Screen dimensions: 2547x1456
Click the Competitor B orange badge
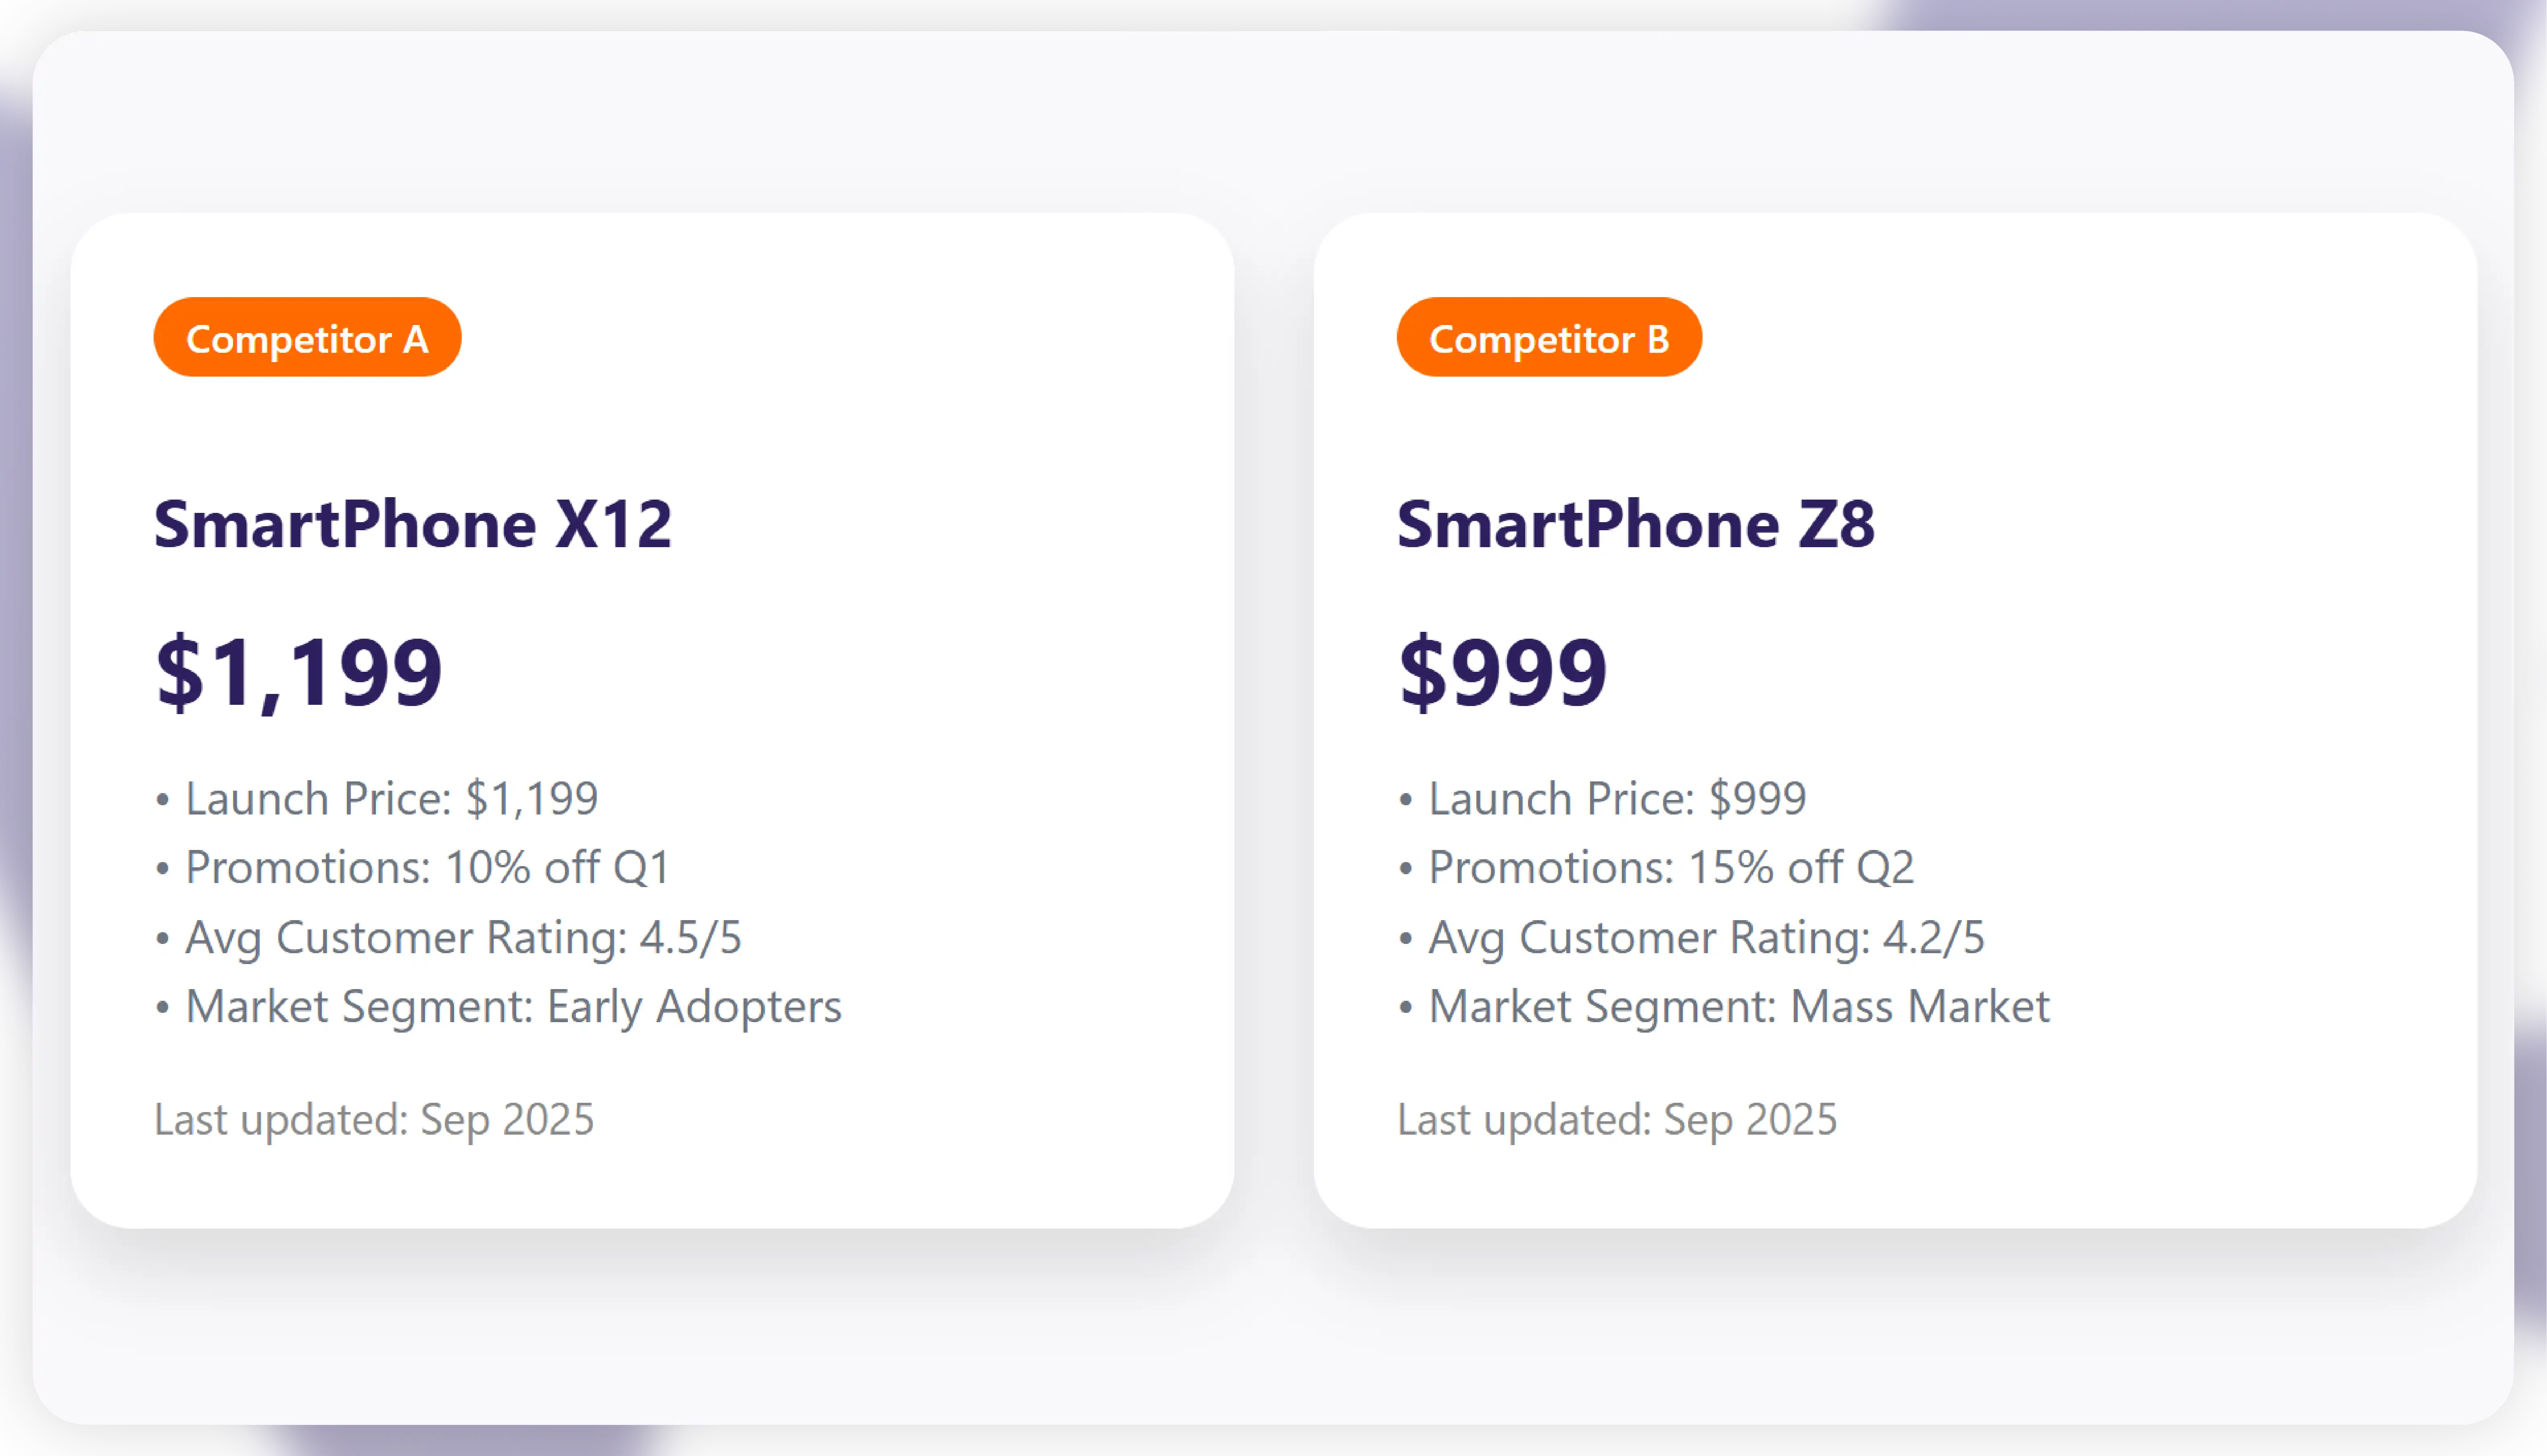pyautogui.click(x=1548, y=338)
